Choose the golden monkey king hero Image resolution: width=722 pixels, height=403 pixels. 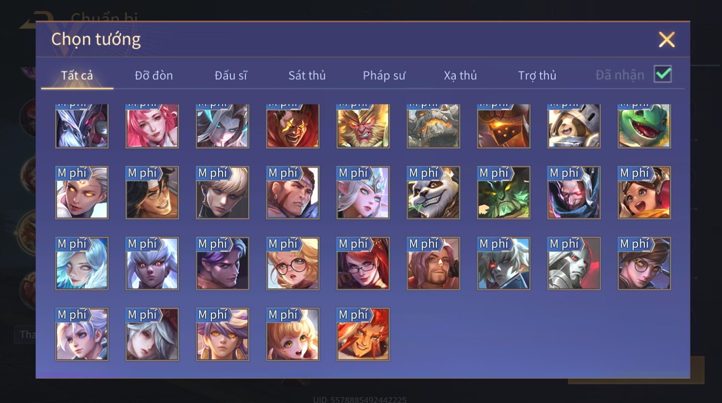[x=363, y=126]
